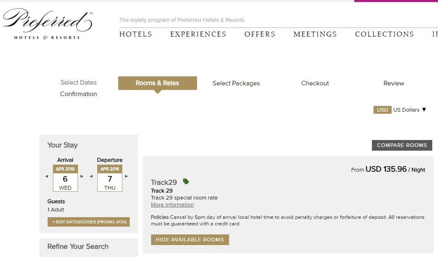Go to the Review step
The image size is (438, 257).
coord(394,83)
